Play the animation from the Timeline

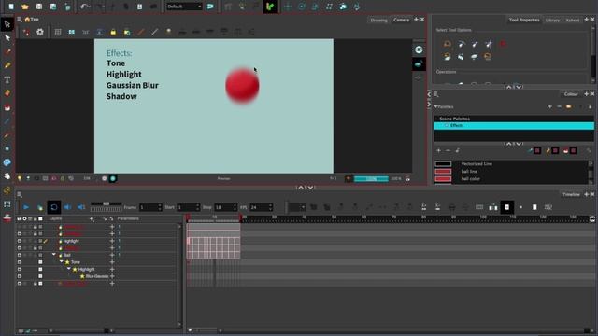tap(26, 207)
